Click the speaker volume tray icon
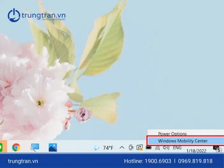The width and height of the screenshot is (224, 168). [x=166, y=148]
